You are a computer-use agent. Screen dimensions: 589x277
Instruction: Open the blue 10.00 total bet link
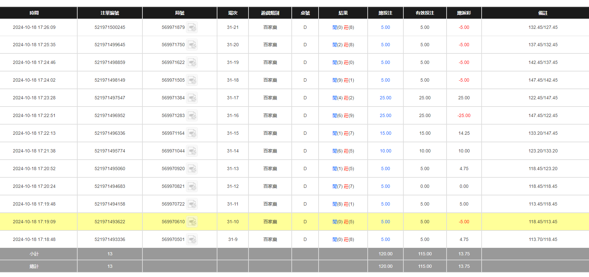[x=385, y=151]
